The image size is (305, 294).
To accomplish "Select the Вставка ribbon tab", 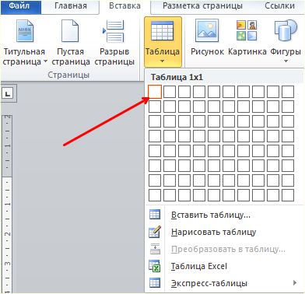I will click(124, 6).
